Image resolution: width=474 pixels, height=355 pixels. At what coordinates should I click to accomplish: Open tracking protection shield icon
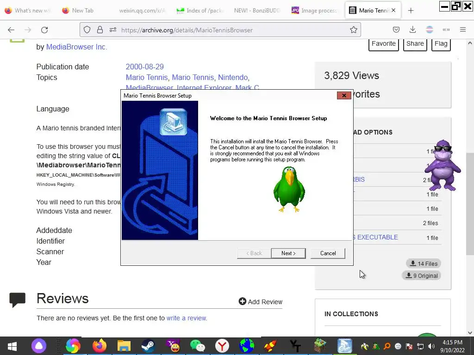coord(87,30)
